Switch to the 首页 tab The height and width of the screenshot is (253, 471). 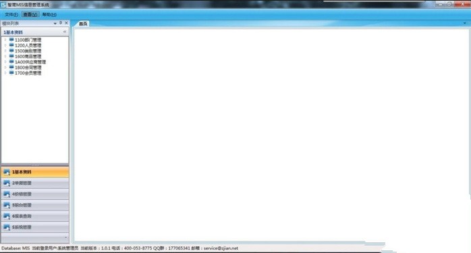click(83, 24)
